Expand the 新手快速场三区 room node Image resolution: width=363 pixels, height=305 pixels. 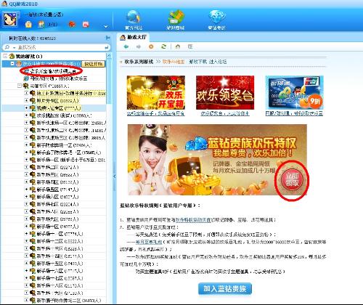[26, 137]
